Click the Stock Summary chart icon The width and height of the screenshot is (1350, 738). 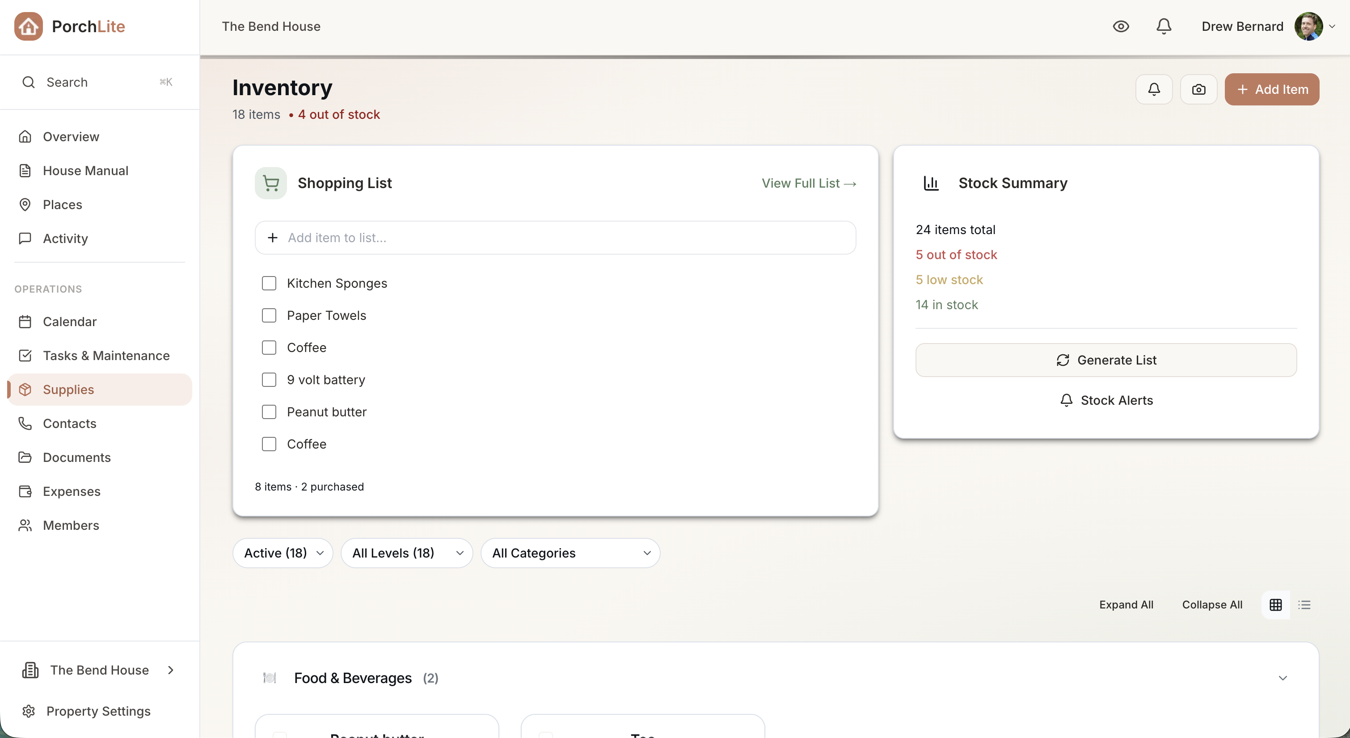[931, 183]
